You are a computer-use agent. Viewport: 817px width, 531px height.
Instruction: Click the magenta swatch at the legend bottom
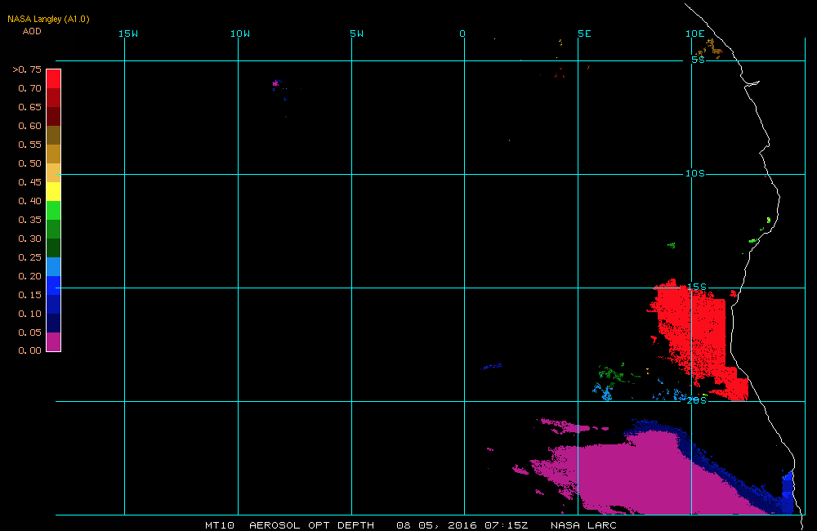coord(54,341)
